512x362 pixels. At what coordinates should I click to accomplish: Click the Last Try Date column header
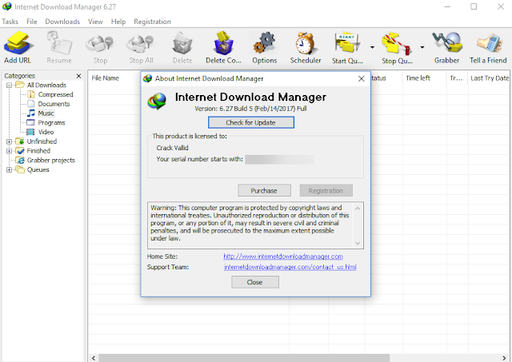pyautogui.click(x=489, y=78)
